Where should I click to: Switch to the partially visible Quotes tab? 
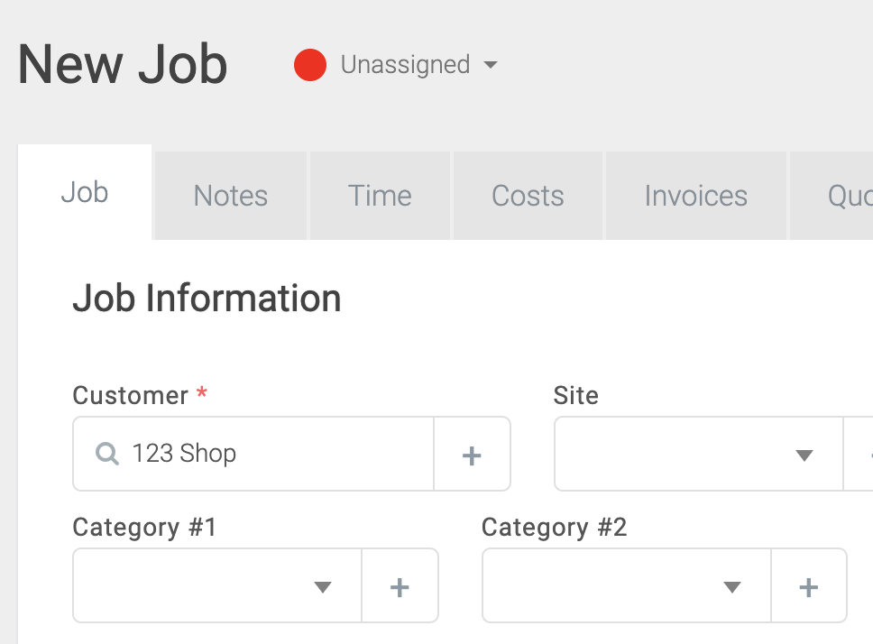832,196
